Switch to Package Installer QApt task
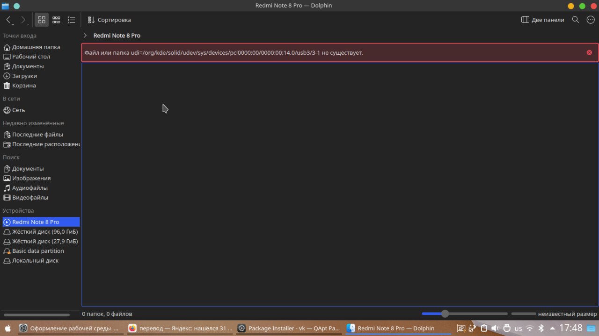The image size is (599, 336). coord(289,328)
